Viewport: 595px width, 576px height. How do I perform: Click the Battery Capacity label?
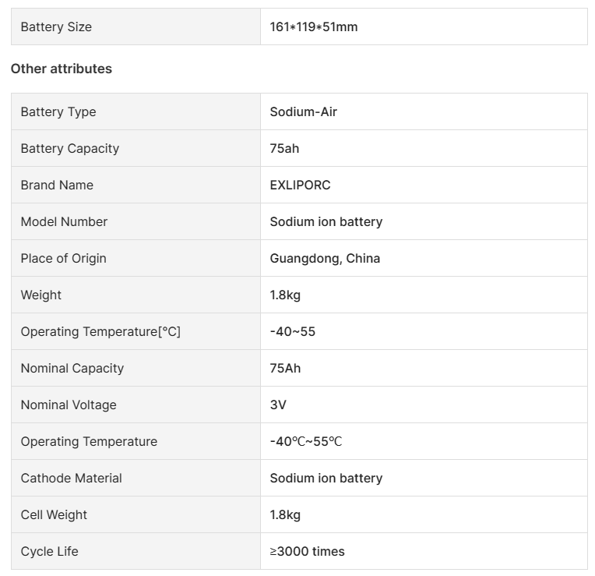tap(70, 148)
